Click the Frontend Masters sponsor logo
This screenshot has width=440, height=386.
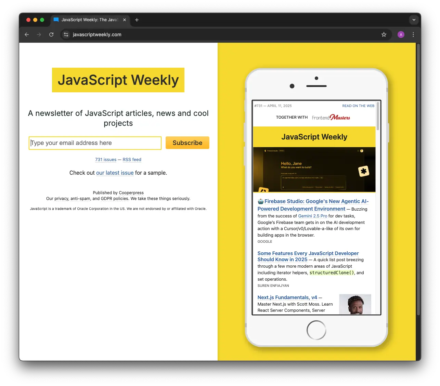[x=331, y=118]
